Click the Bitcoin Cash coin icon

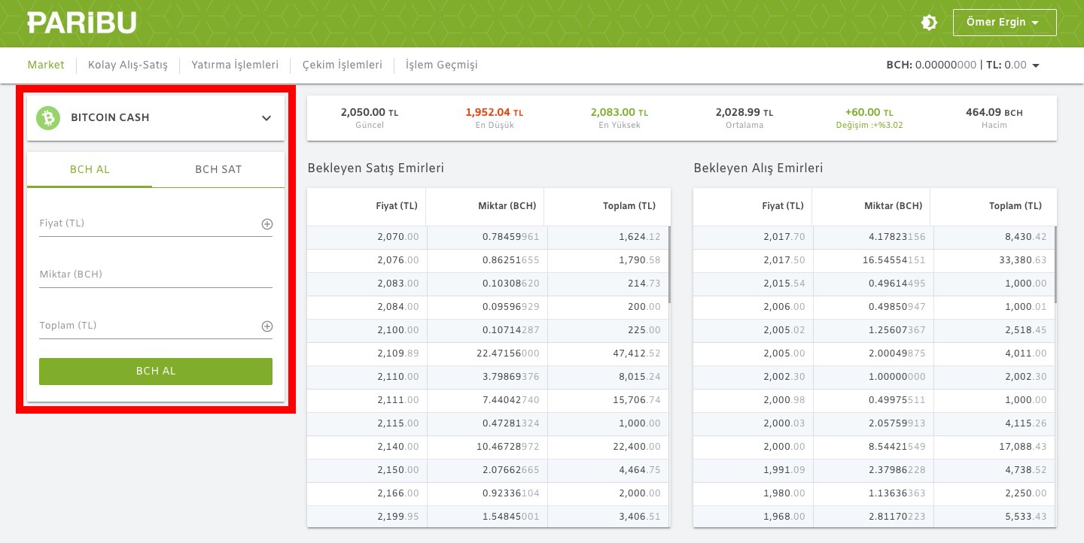(x=48, y=118)
